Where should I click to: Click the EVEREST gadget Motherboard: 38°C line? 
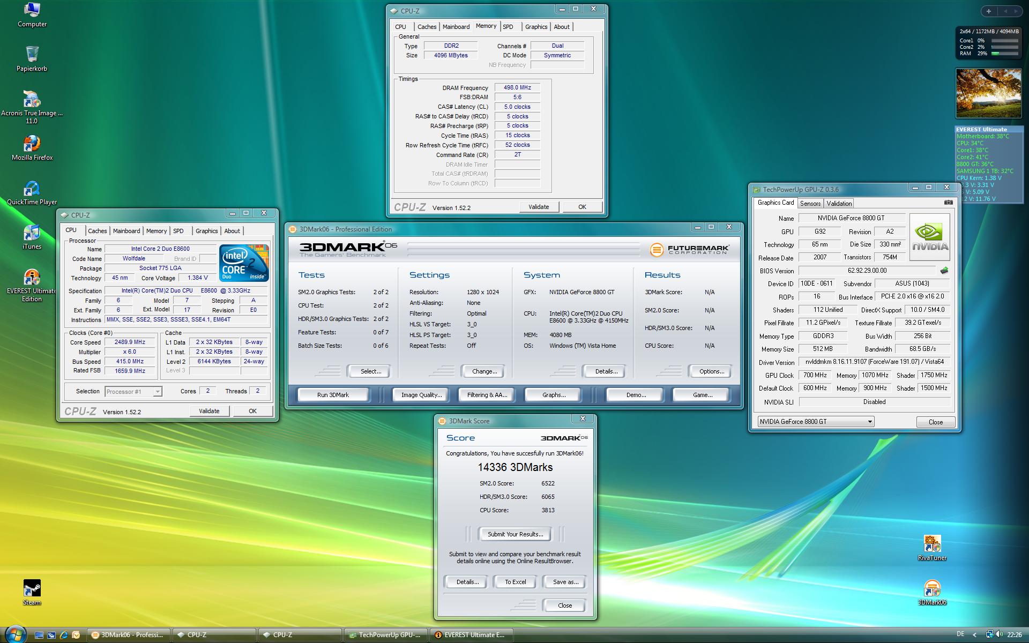983,136
